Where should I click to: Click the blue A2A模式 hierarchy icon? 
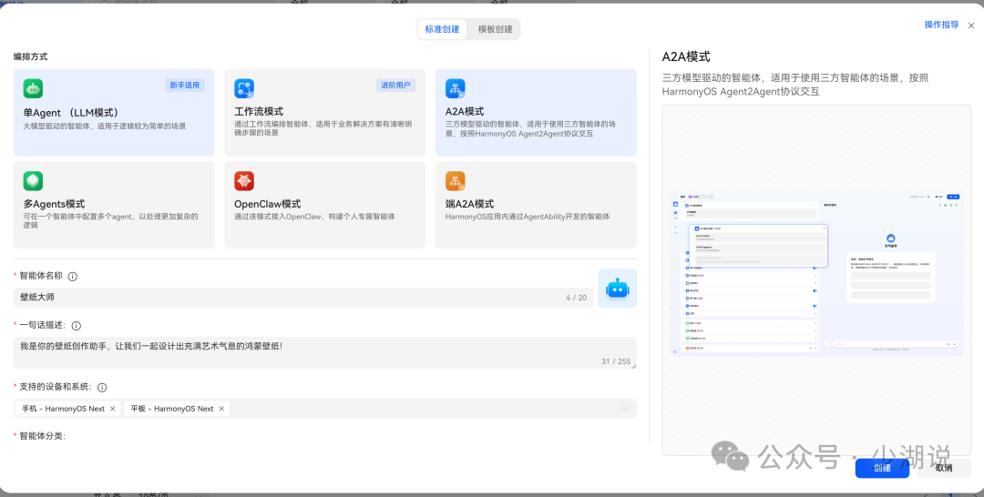(x=456, y=88)
